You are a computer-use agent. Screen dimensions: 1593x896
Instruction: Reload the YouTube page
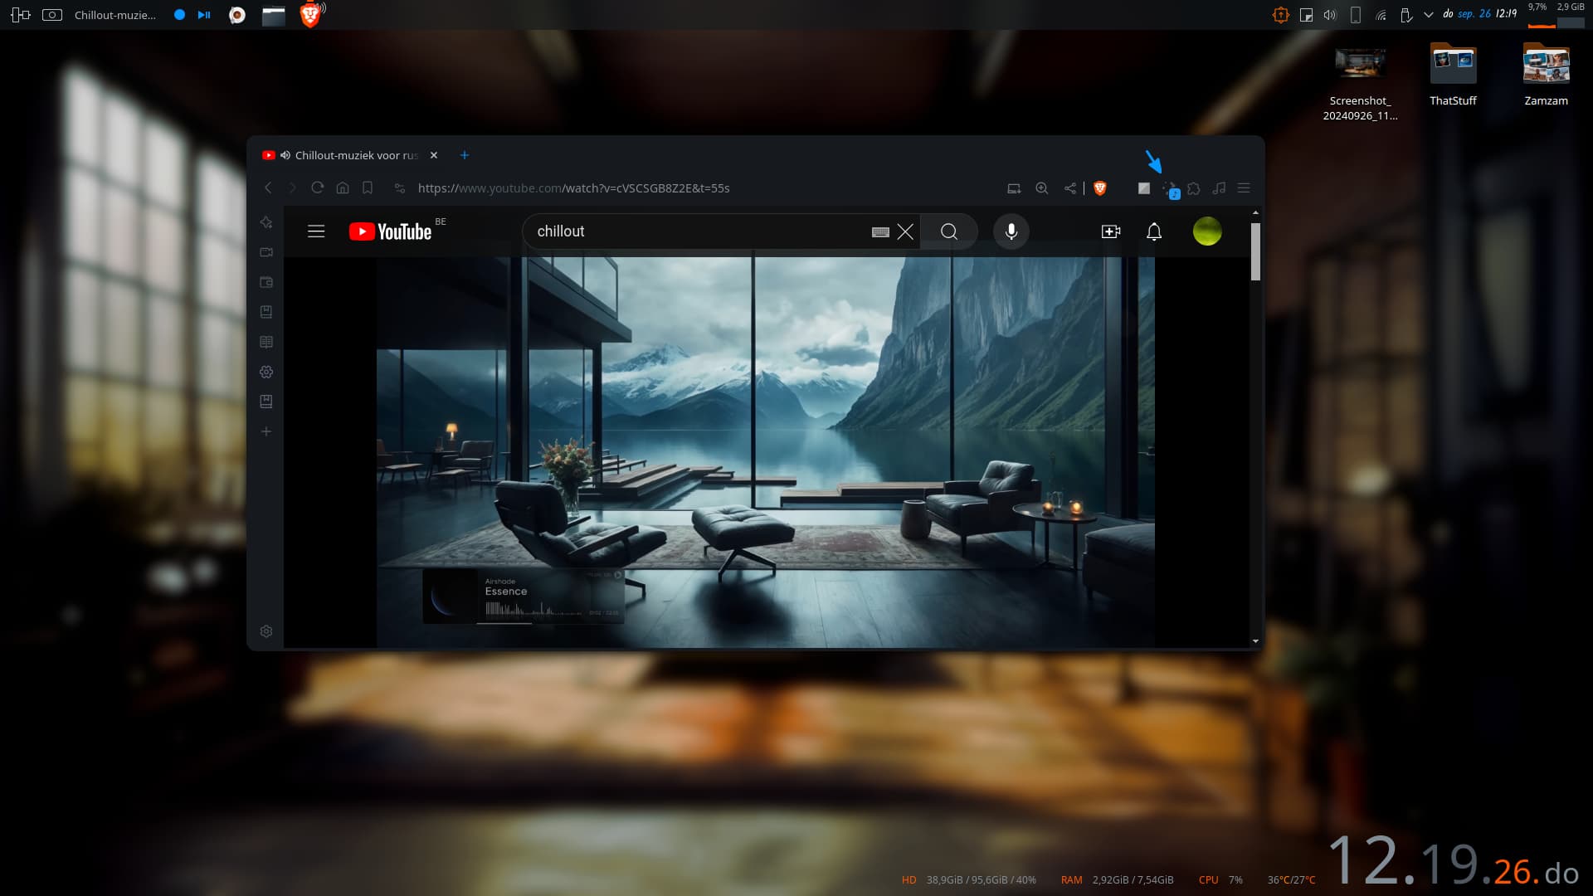[x=317, y=188]
